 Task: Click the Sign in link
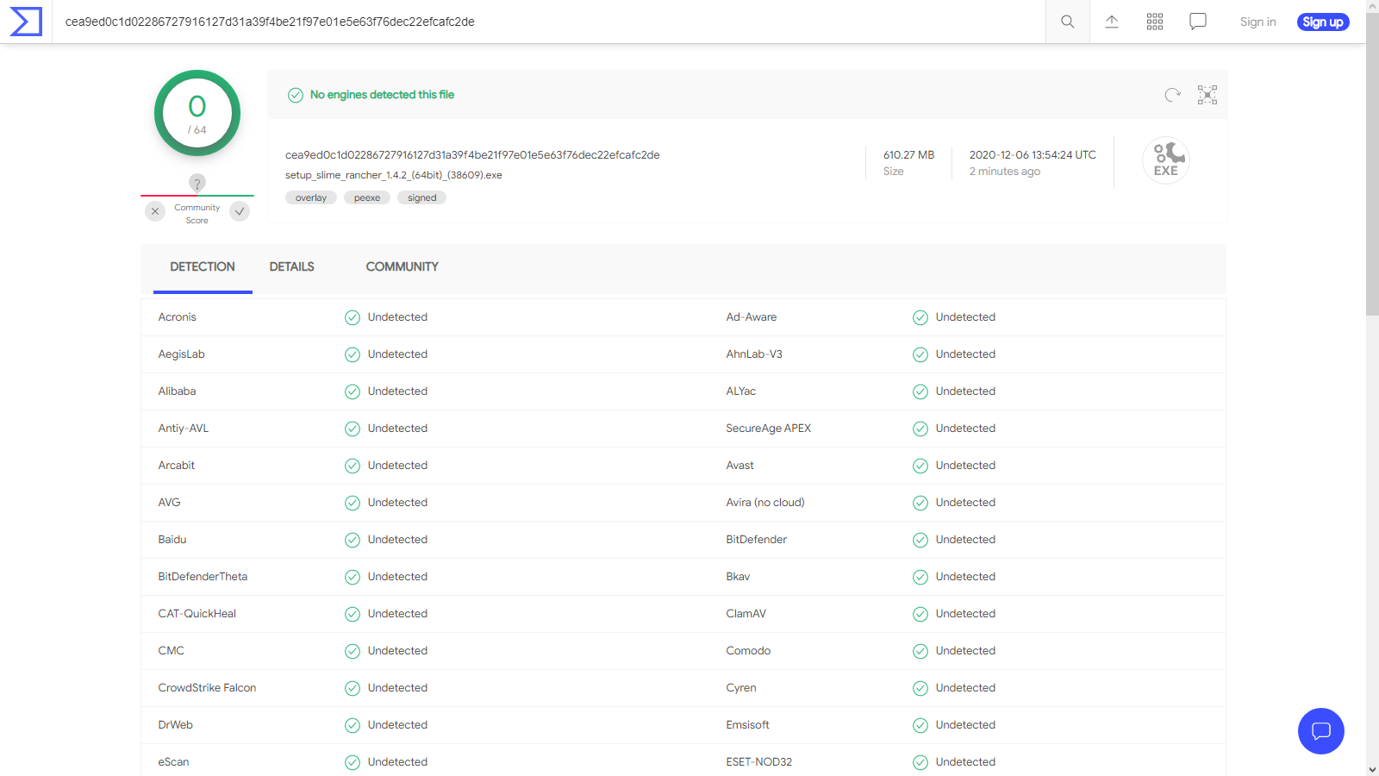(x=1257, y=22)
